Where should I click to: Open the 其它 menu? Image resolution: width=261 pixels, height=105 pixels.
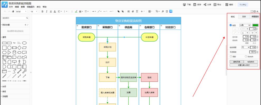tap(39, 7)
